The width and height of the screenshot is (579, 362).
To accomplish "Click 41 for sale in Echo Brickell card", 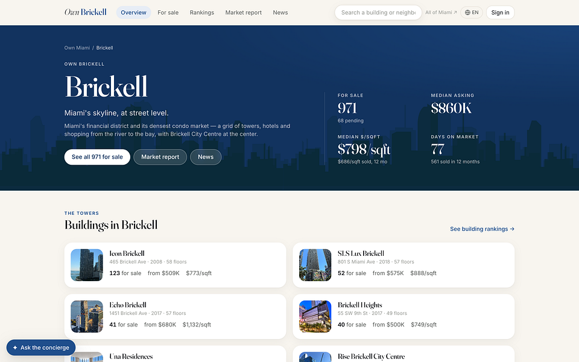I will [123, 325].
